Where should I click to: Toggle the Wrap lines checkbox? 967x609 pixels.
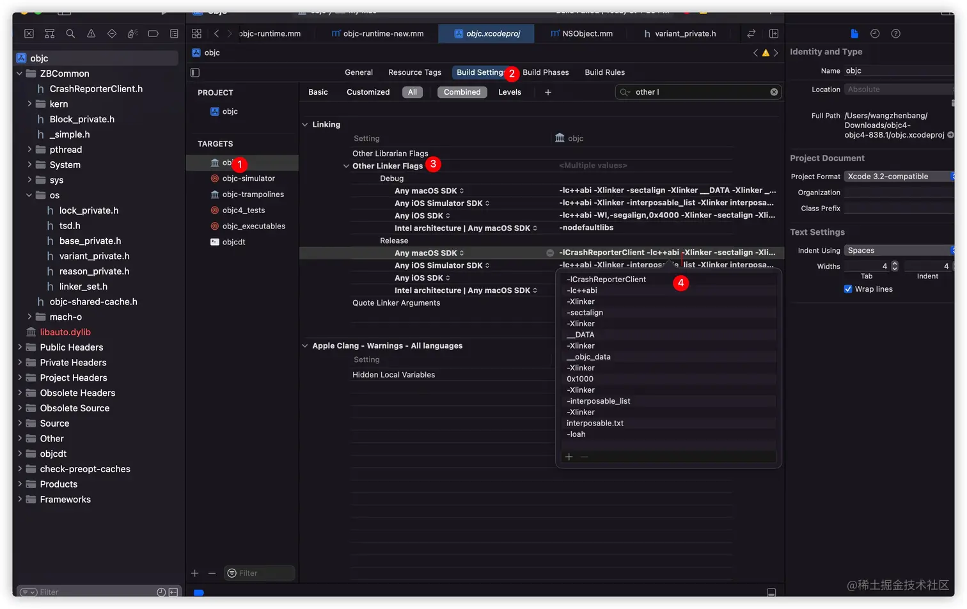(848, 289)
